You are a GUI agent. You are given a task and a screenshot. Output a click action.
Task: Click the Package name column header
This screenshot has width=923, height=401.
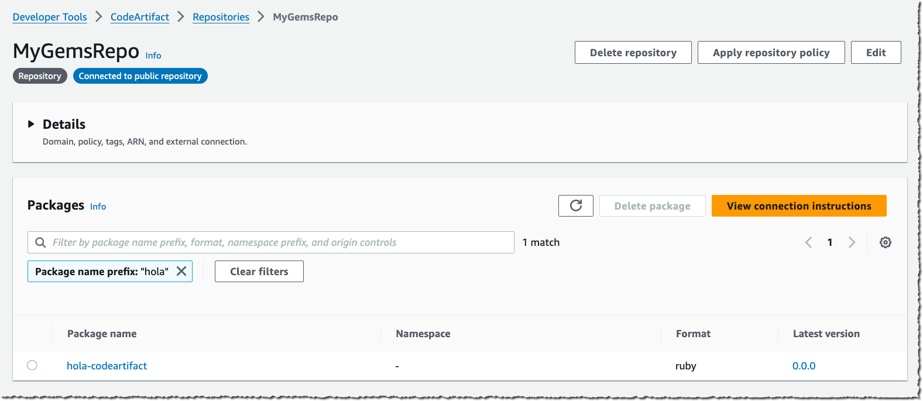(102, 334)
